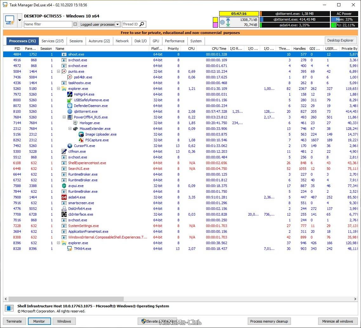
Task: Open the Network tab
Action: (x=122, y=41)
